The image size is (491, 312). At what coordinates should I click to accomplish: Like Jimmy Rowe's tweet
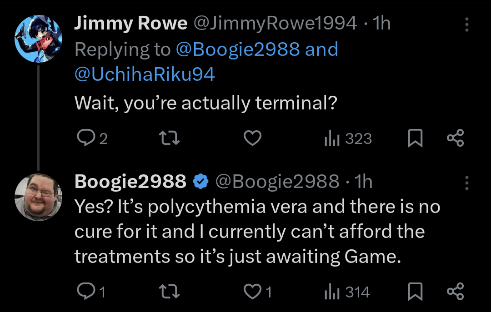coord(252,138)
